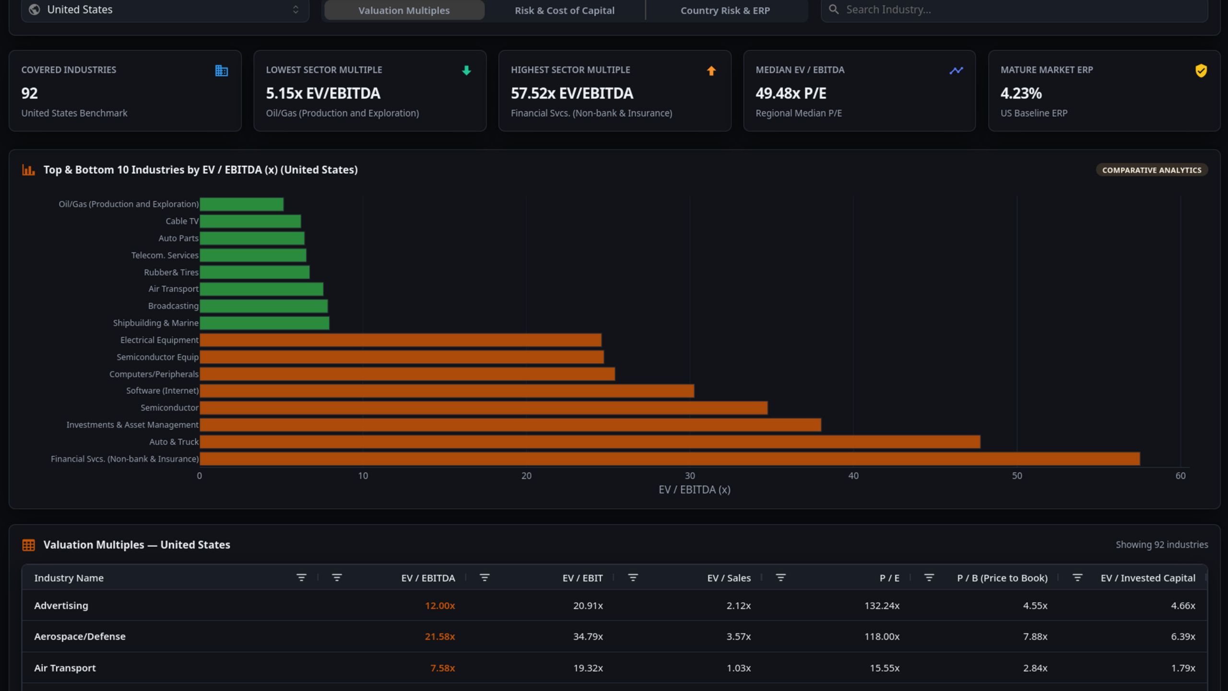
Task: Open the filter icon left of EV / Invested Capital
Action: (x=1077, y=578)
